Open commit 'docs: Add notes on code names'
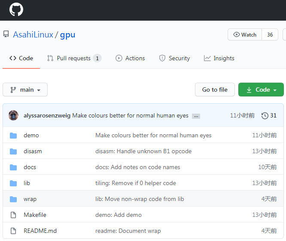286x241 pixels. tap(138, 167)
